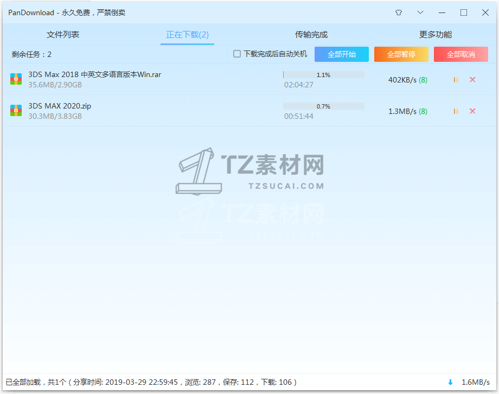Click the 已全部加载 share info status text
The width and height of the screenshot is (499, 394).
(151, 382)
